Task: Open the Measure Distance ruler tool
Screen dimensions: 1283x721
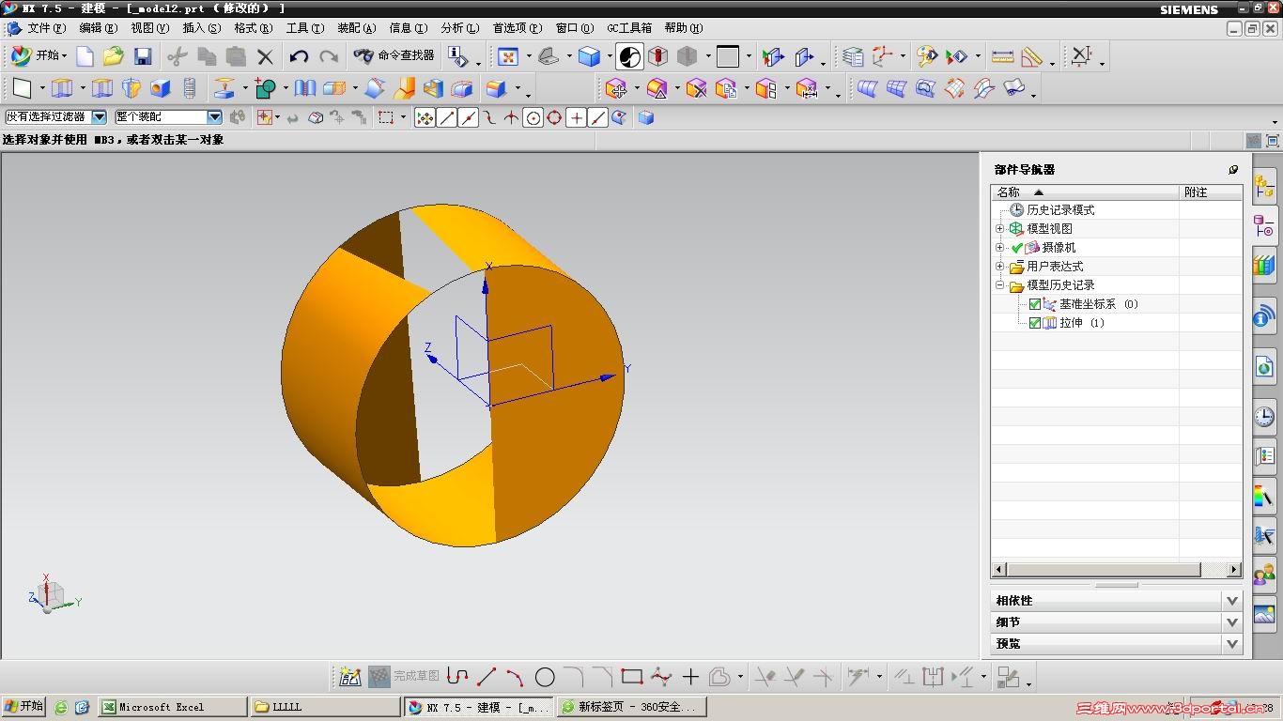Action: (1002, 56)
